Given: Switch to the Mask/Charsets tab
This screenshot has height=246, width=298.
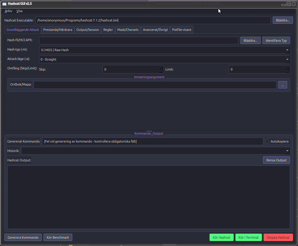Looking at the screenshot, I should (128, 30).
